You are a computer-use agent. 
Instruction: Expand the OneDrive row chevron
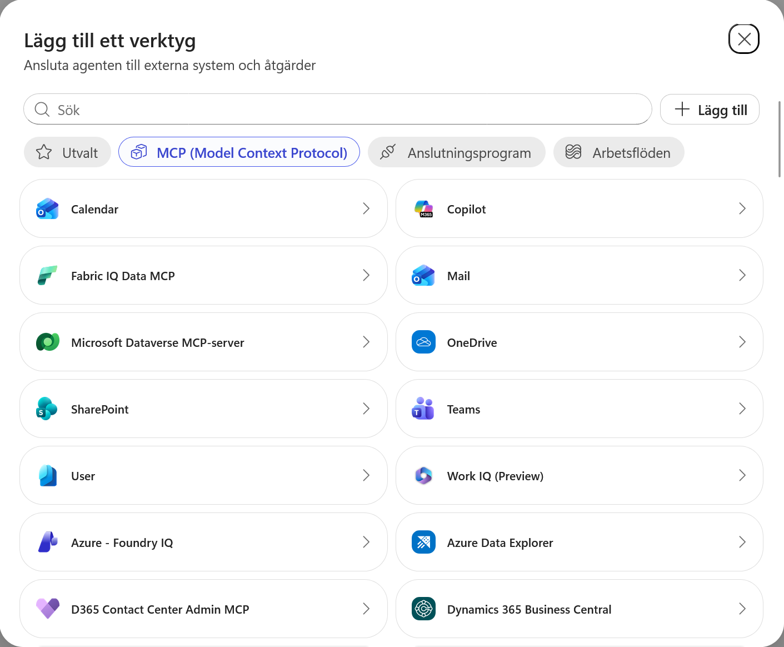point(742,342)
